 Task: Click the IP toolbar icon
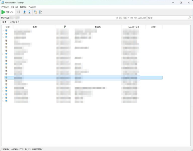coord(24,12)
